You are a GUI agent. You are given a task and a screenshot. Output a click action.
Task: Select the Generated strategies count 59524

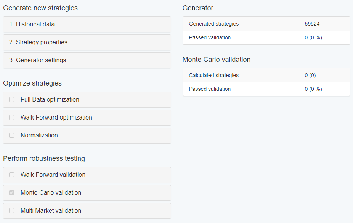[312, 24]
